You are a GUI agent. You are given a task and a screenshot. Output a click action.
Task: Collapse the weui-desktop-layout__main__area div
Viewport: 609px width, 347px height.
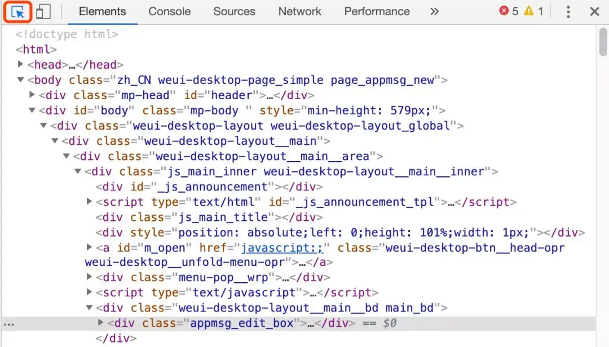[67, 155]
